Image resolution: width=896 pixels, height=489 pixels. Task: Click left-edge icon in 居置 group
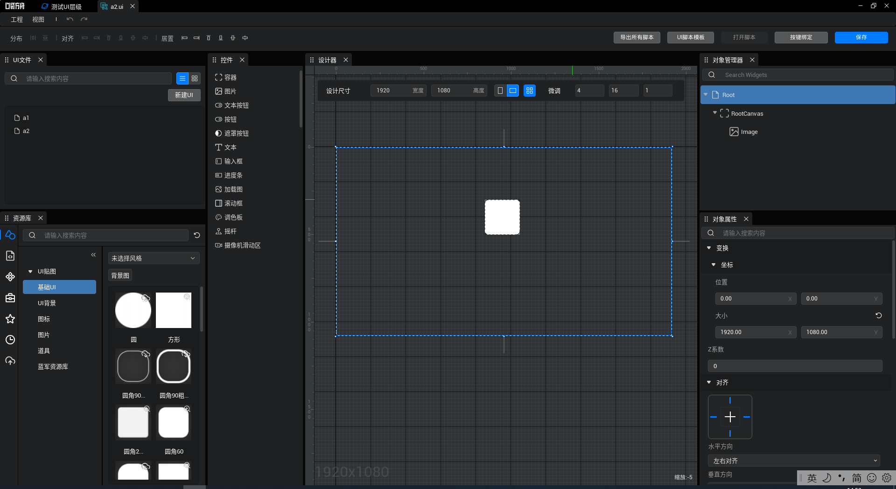click(x=184, y=38)
